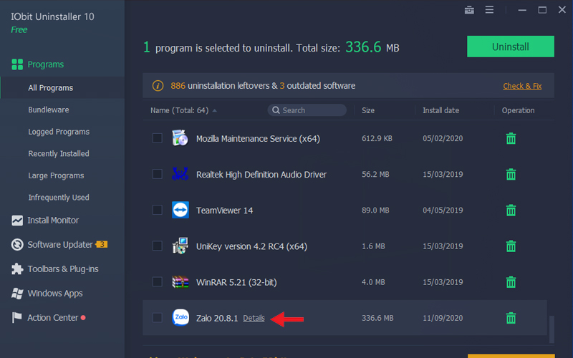
Task: Tick the UniKey version 4.2 checkbox
Action: pyautogui.click(x=157, y=246)
